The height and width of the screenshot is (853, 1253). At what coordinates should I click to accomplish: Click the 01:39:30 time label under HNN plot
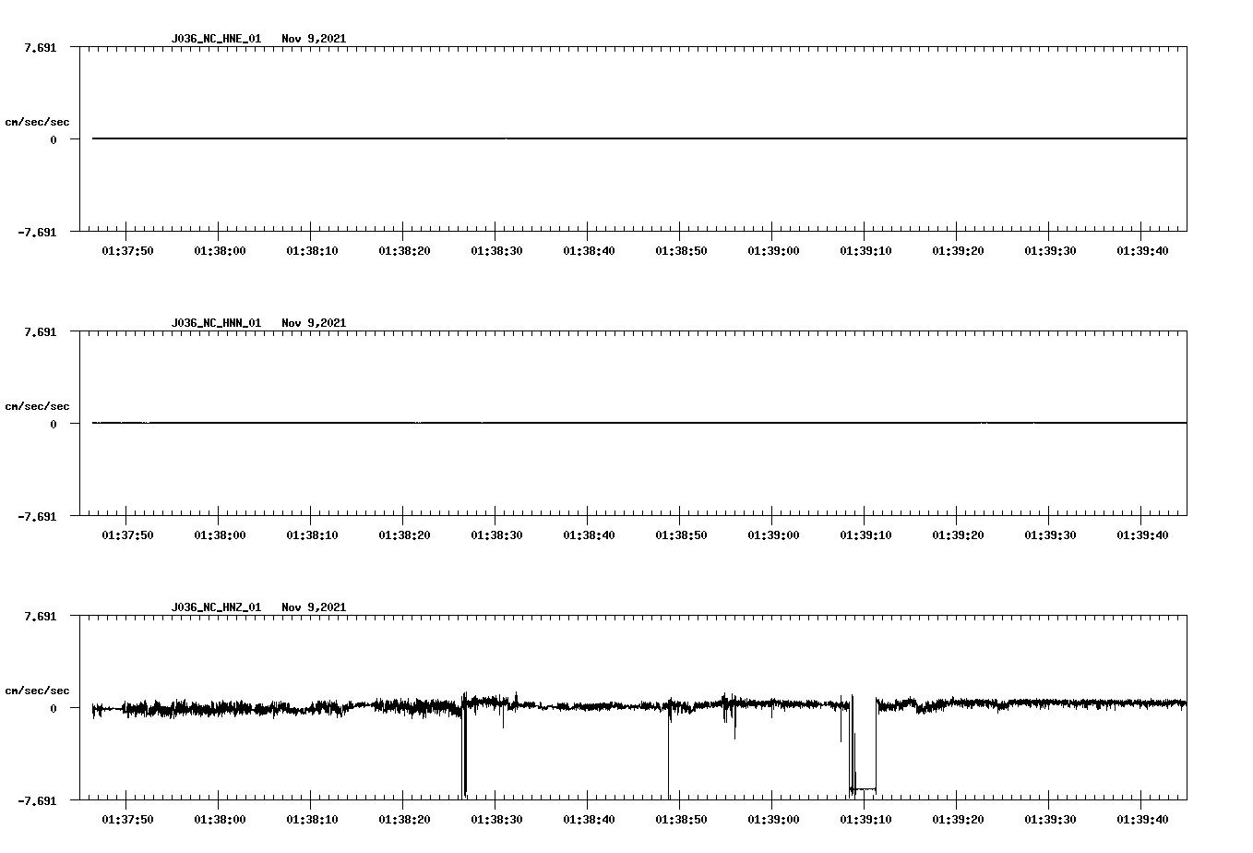point(1050,535)
